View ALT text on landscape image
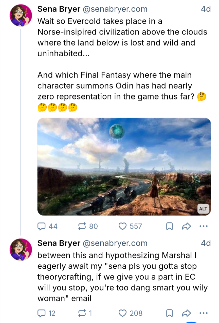 203,209
